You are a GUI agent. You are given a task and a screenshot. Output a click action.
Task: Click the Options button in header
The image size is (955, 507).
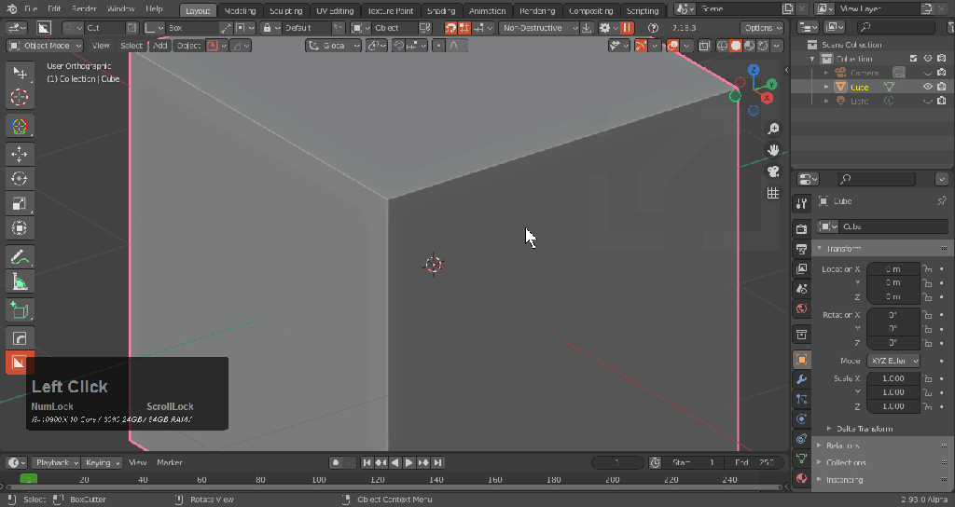pyautogui.click(x=763, y=28)
